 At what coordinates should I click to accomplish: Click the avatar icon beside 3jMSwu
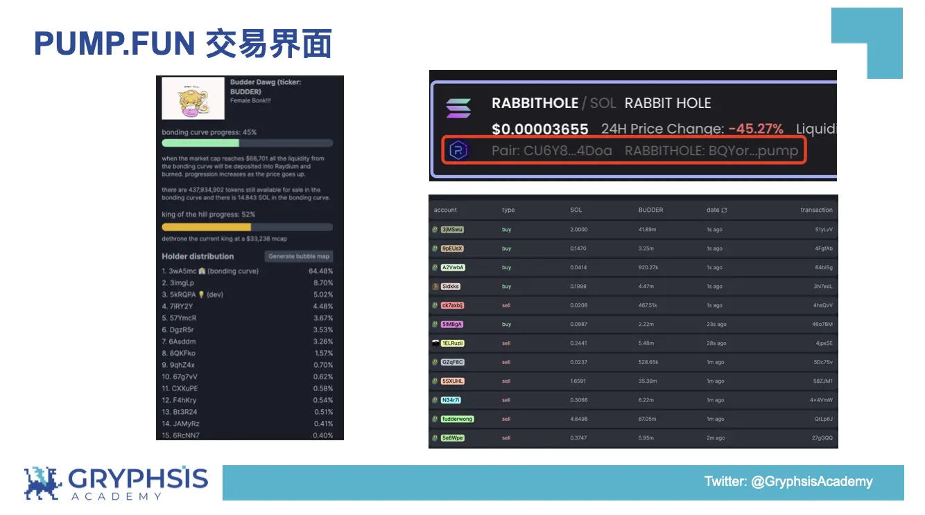coord(435,228)
